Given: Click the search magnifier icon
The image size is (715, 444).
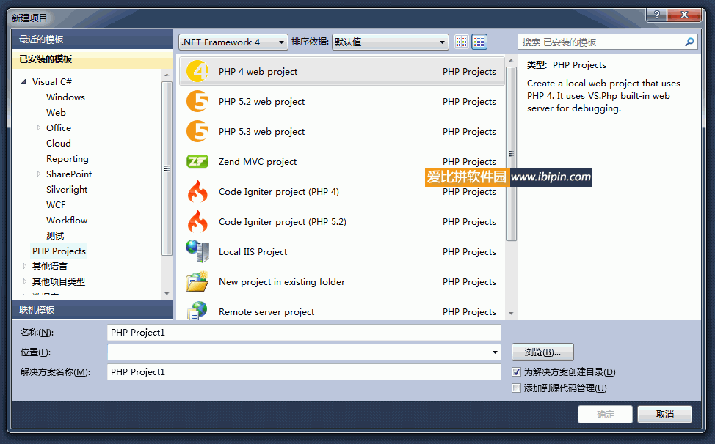Looking at the screenshot, I should click(x=689, y=42).
